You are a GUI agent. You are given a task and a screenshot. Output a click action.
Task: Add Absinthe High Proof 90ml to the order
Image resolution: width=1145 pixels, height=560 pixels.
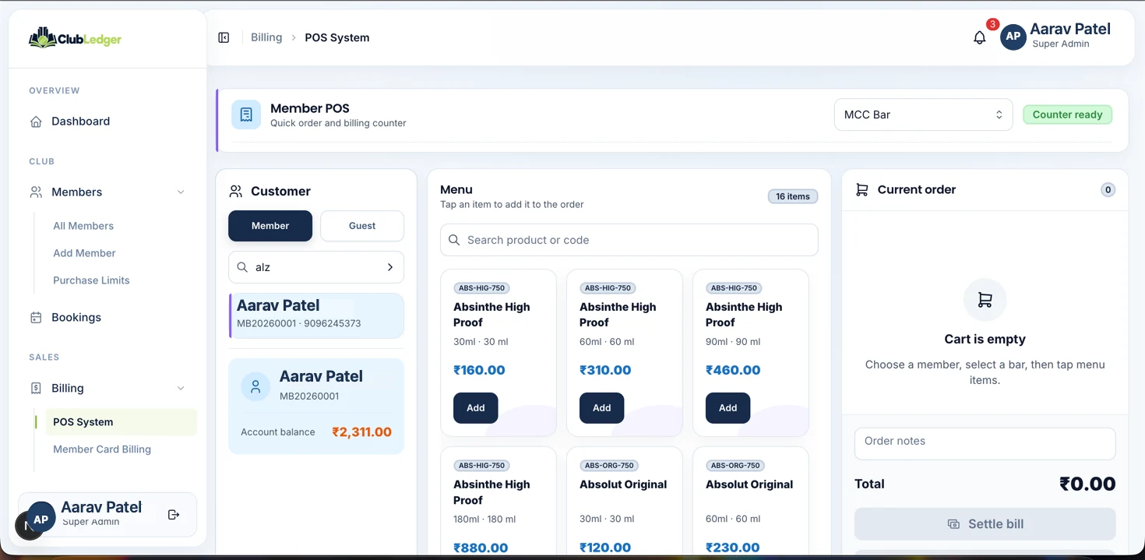(728, 408)
